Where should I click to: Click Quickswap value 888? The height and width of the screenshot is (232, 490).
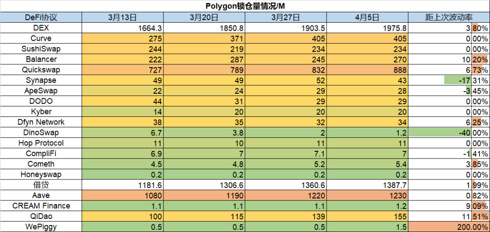pyautogui.click(x=367, y=70)
